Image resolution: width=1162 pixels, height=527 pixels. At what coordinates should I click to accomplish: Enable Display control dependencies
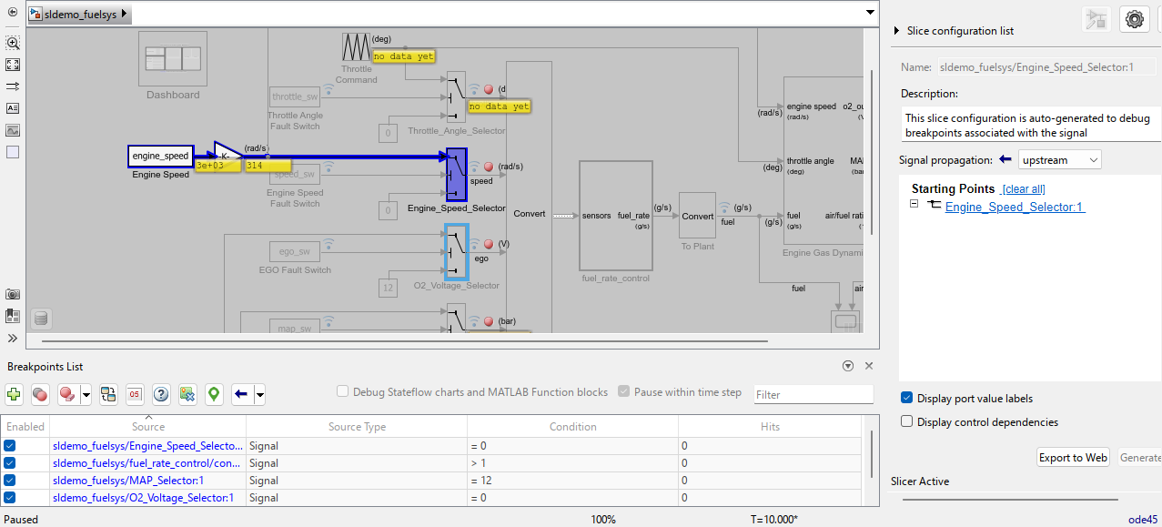pos(907,421)
